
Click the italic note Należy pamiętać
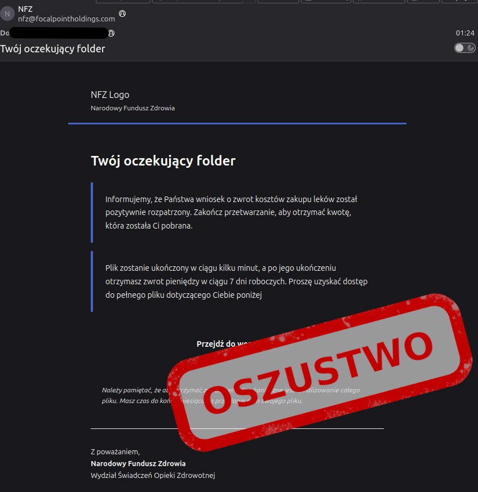(231, 395)
